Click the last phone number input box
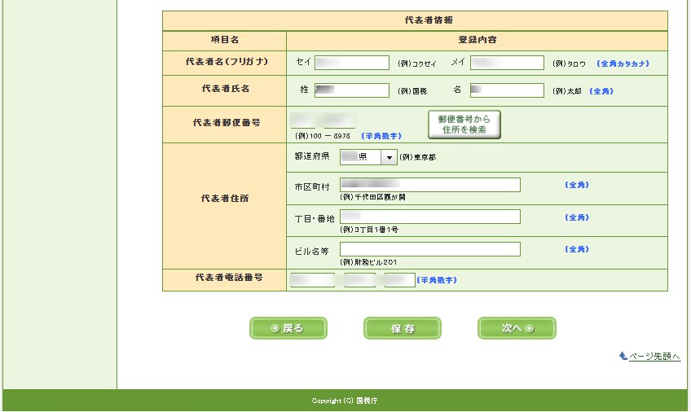The height and width of the screenshot is (412, 691). [x=399, y=280]
